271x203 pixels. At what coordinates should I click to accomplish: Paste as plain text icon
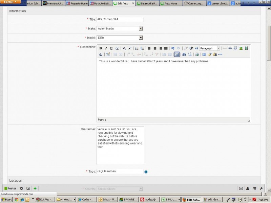click(215, 54)
